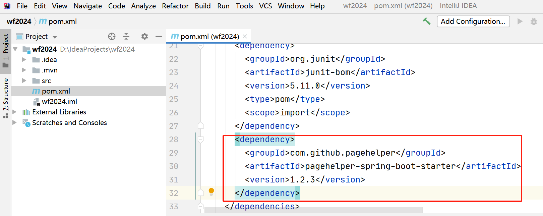Open the Refactor menu

pyautogui.click(x=175, y=6)
